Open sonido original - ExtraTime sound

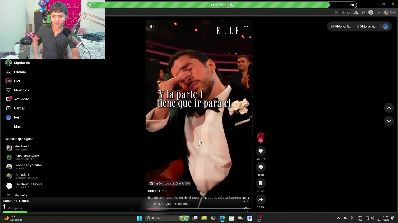coord(168,204)
